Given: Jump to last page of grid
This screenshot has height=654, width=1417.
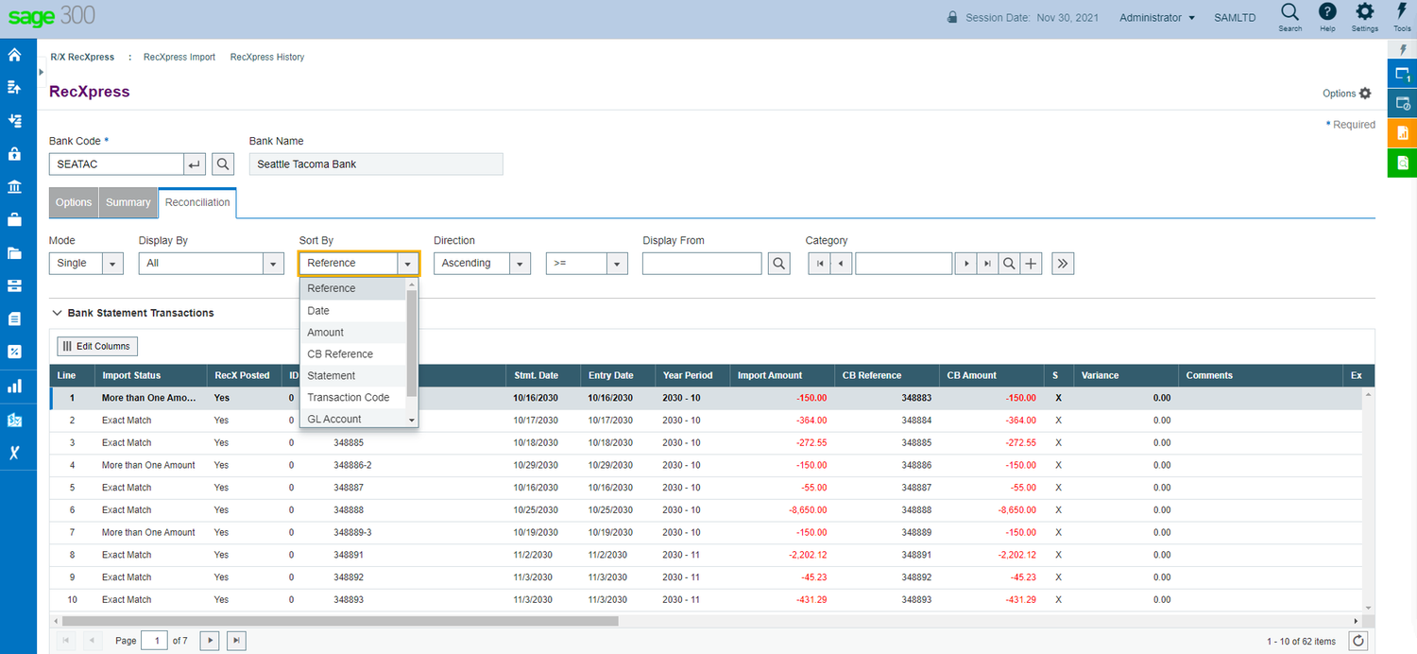Looking at the screenshot, I should click(x=237, y=641).
